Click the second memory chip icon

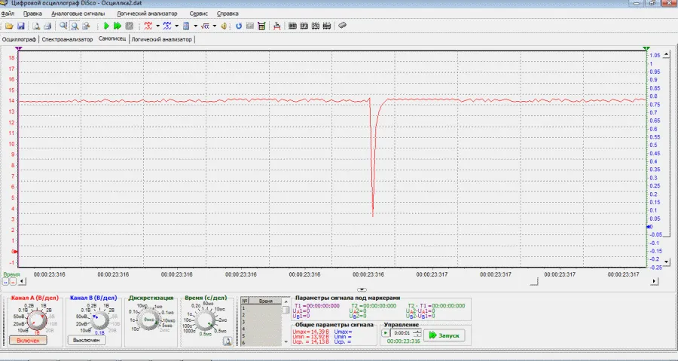(304, 26)
